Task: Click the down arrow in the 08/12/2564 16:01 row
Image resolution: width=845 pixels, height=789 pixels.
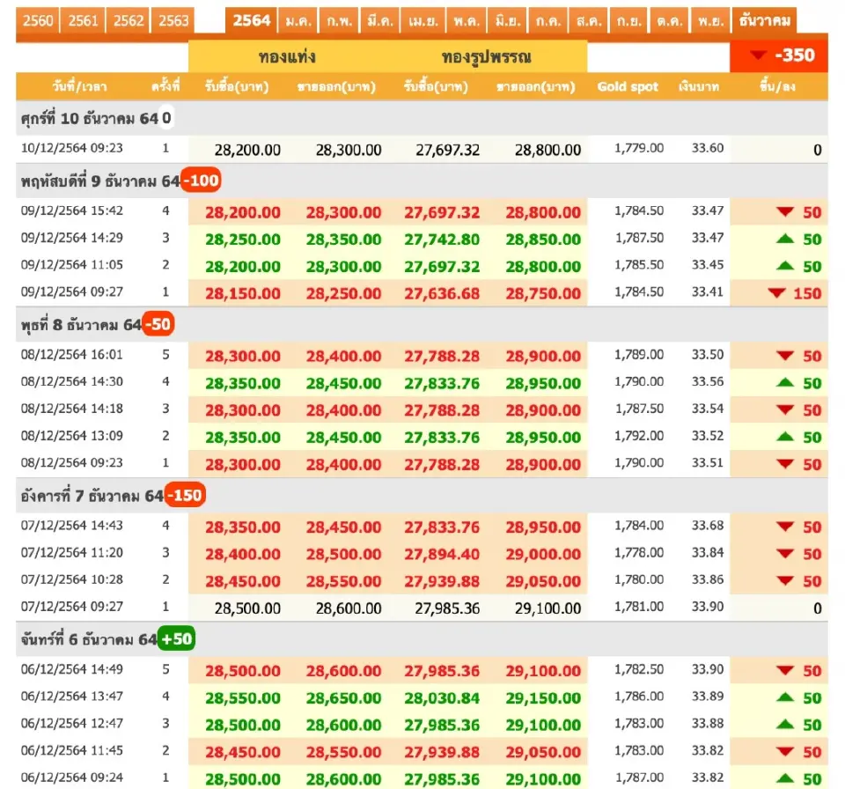Action: [785, 356]
